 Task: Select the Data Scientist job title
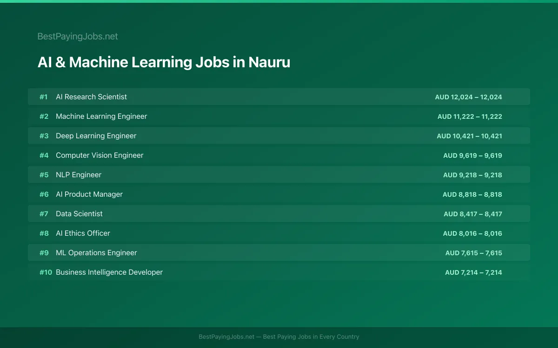tap(79, 214)
